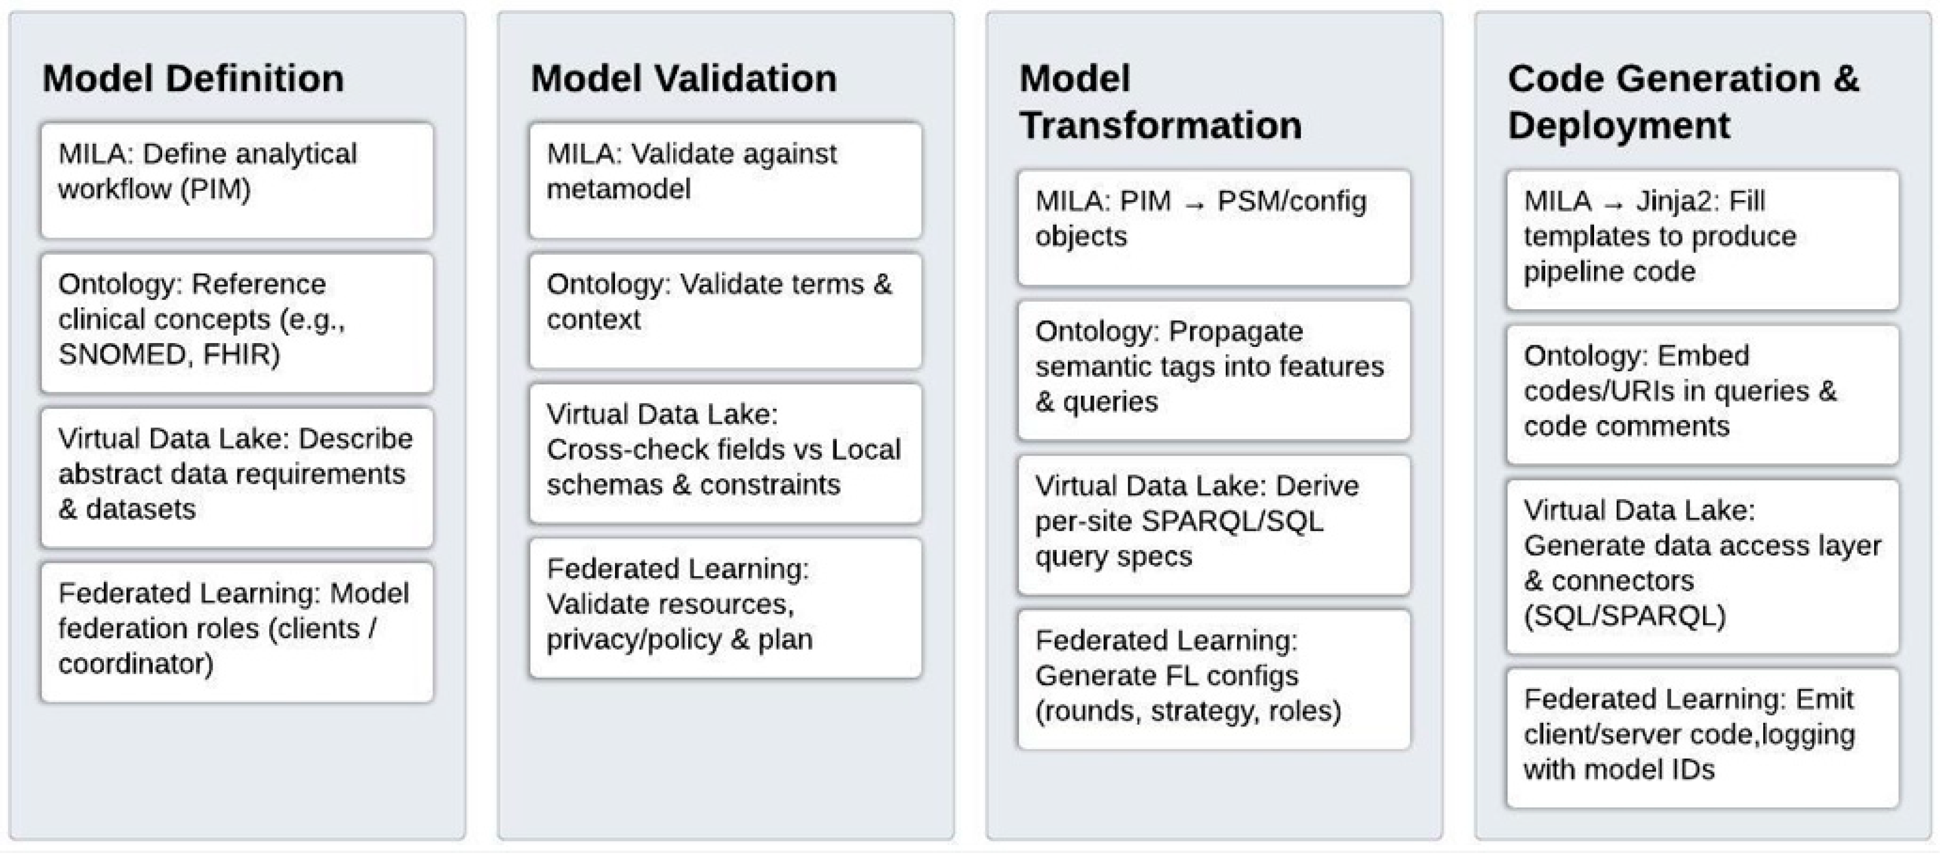Select MILA: Define analytical workflow (PIM) card
The height and width of the screenshot is (859, 1942).
click(x=237, y=181)
